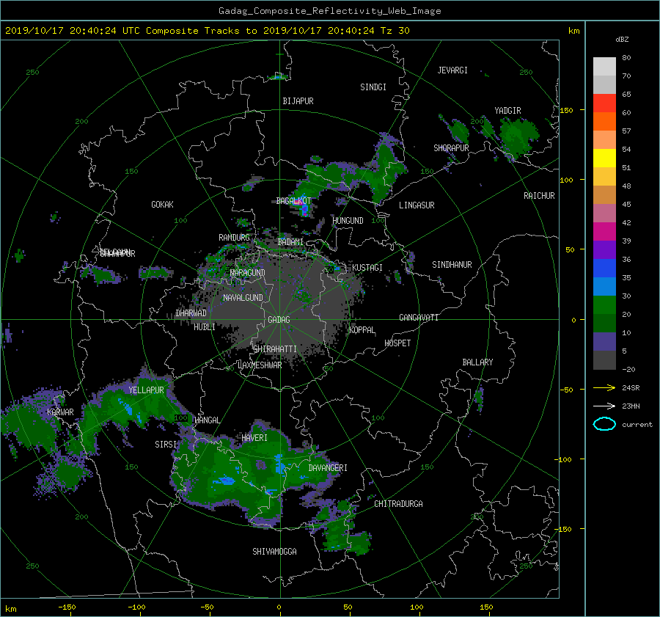Screen dimensions: 660x617
Task: Click the white 23MN arrow legend icon
Action: pyautogui.click(x=604, y=406)
